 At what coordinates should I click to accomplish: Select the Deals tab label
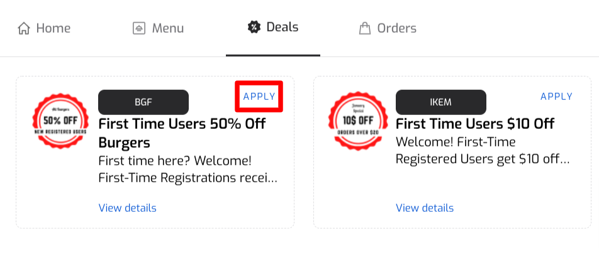point(283,28)
